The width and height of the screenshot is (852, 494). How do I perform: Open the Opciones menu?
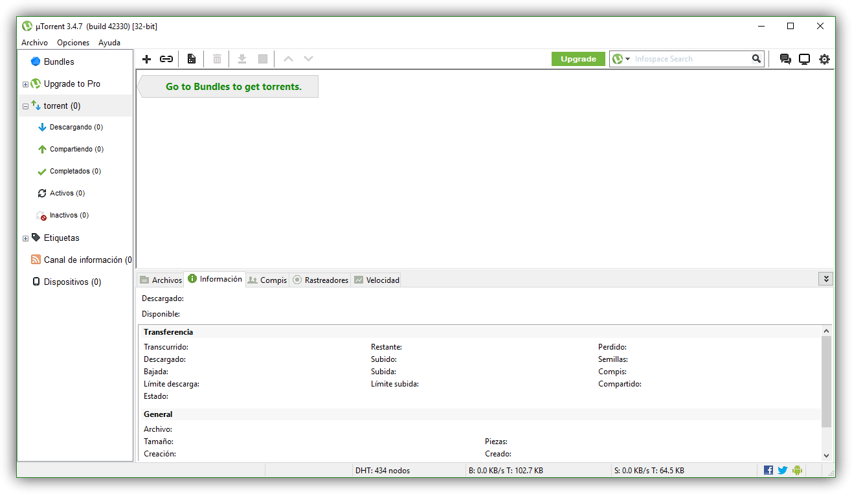tap(73, 43)
